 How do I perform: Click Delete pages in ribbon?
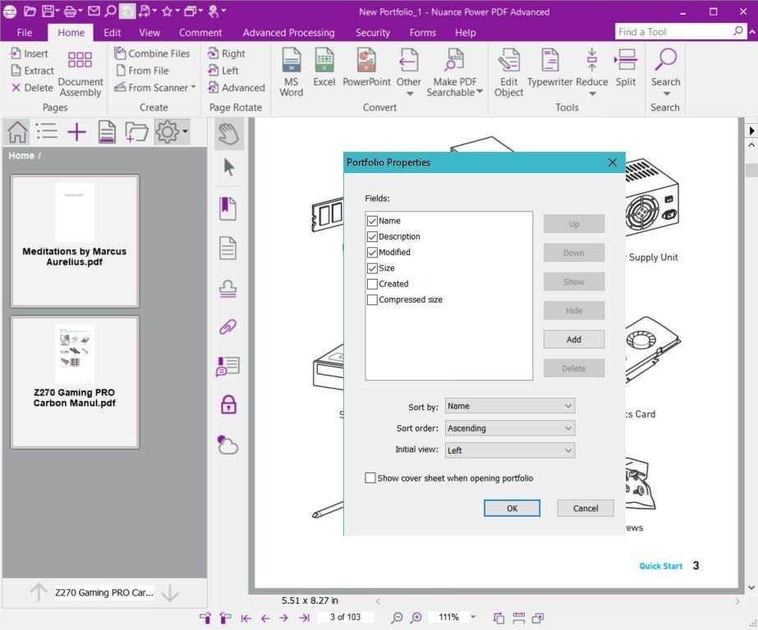click(x=32, y=88)
